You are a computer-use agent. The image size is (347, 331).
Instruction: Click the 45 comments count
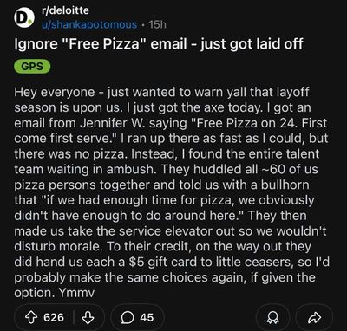point(147,318)
